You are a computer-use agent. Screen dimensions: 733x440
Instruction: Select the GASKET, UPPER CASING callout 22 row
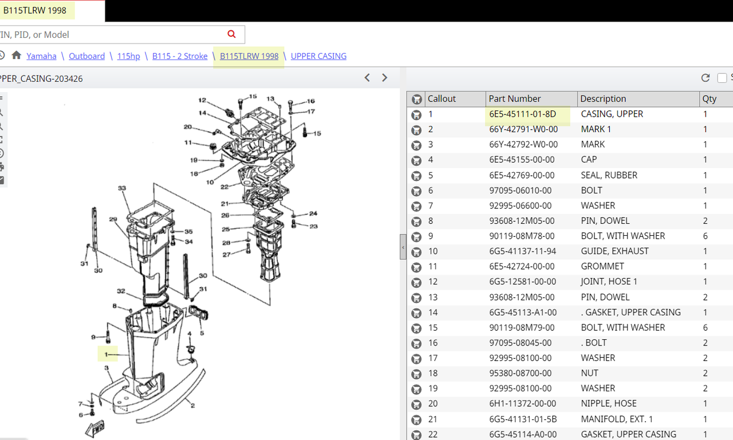point(570,434)
